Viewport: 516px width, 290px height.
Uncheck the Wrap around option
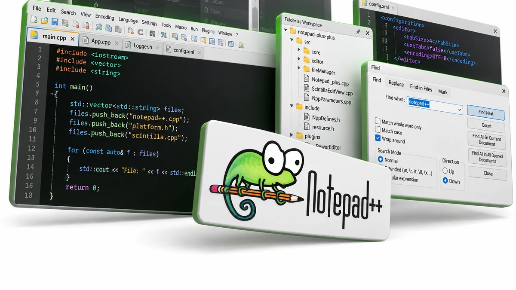pyautogui.click(x=378, y=138)
